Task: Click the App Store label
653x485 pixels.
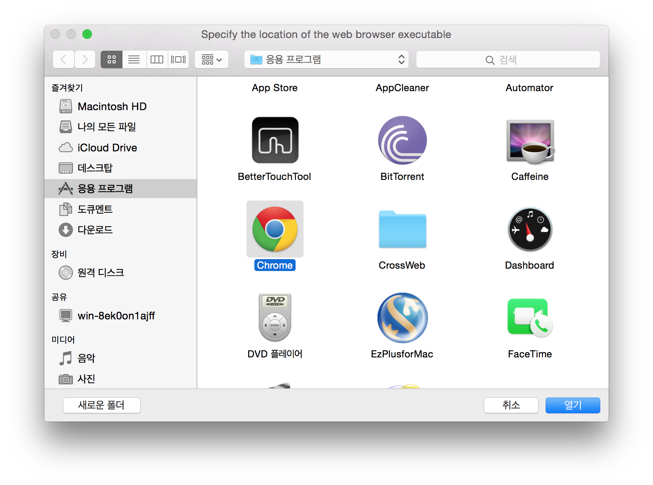Action: click(275, 88)
